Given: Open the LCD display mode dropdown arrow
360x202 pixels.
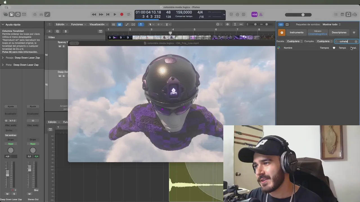Looking at the screenshot, I should tap(224, 14).
